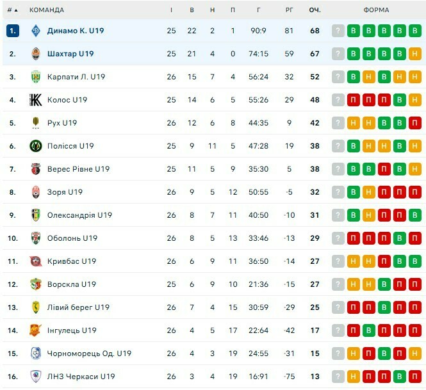Click the yellow Н badge in ЛНЗ Черкаси form

[x=354, y=377]
